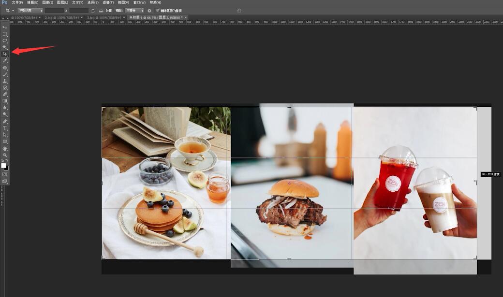This screenshot has width=503, height=297.
Task: Open the foreground color picker
Action: point(3,165)
